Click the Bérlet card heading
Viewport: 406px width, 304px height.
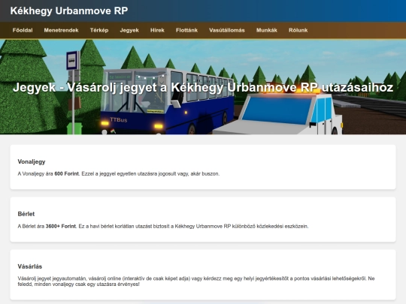pyautogui.click(x=26, y=214)
